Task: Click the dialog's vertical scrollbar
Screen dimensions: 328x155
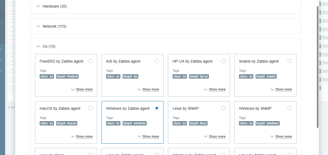Action: (x=318, y=67)
